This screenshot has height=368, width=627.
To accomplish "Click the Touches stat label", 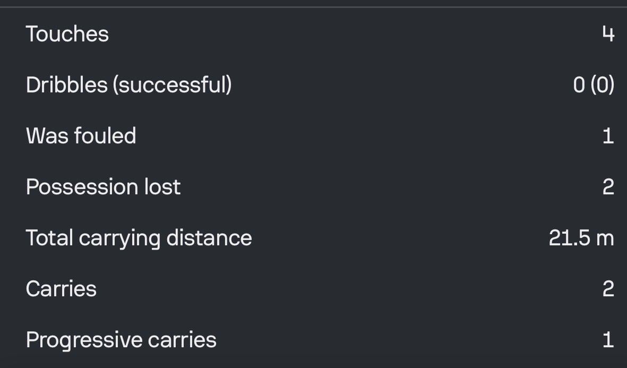I will 67,34.
